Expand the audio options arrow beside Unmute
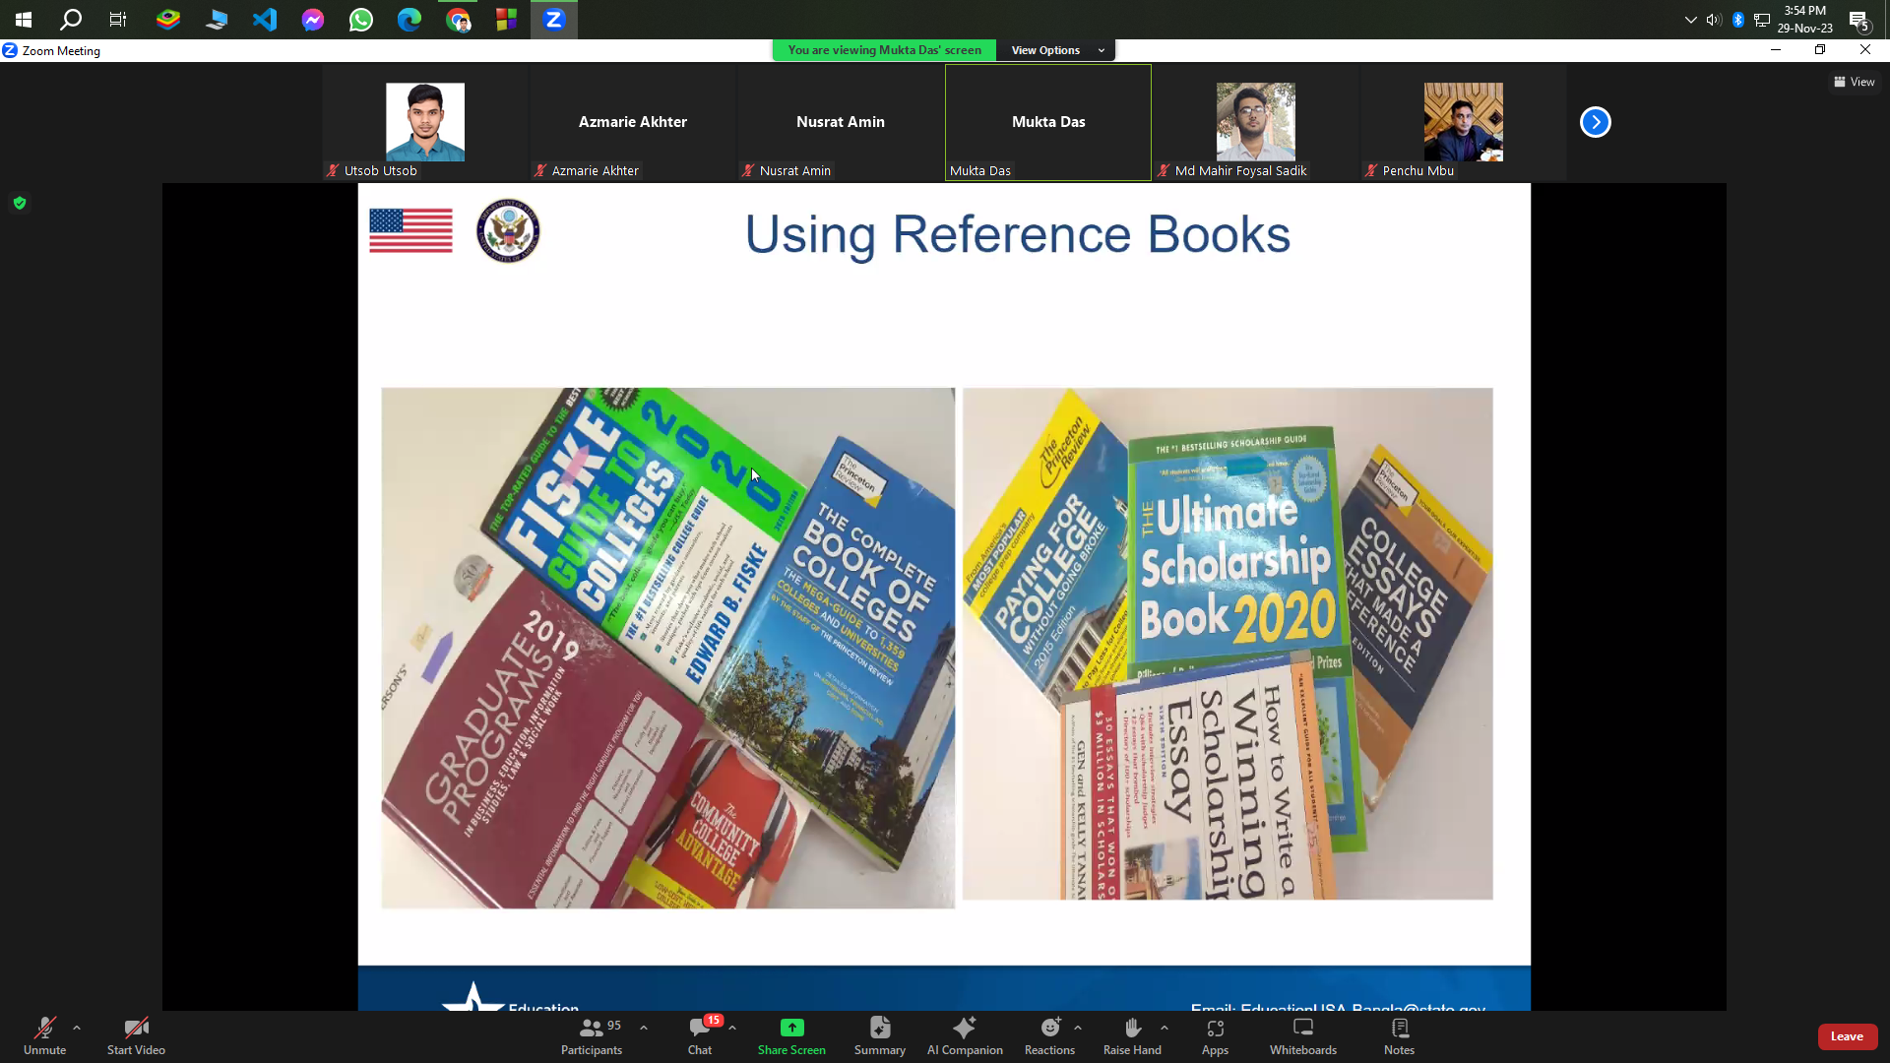This screenshot has height=1063, width=1890. (77, 1028)
